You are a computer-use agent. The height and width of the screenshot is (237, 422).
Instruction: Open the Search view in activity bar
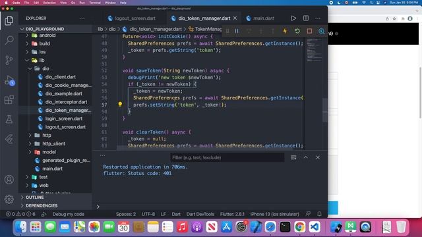tap(9, 40)
